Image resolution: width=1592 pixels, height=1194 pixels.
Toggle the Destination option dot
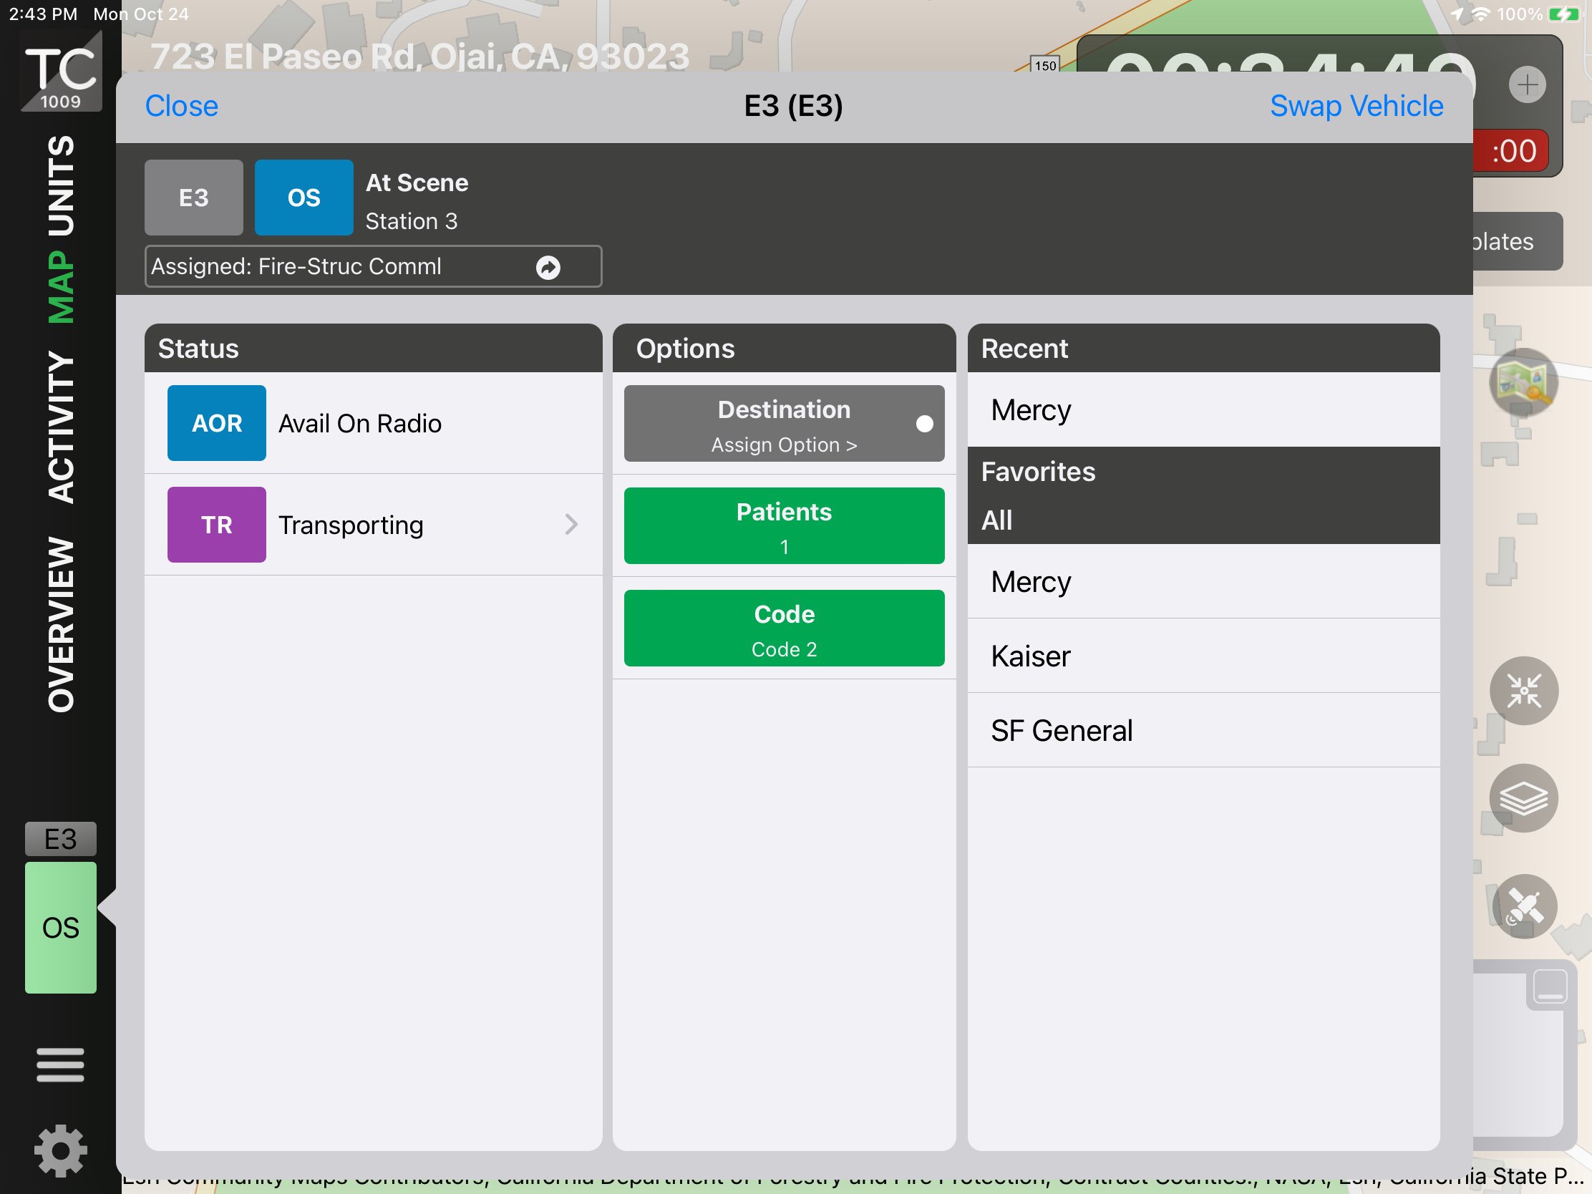(x=924, y=424)
